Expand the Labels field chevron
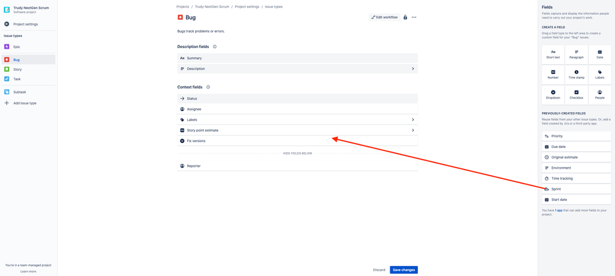Viewport: 615px width, 276px height. point(412,120)
